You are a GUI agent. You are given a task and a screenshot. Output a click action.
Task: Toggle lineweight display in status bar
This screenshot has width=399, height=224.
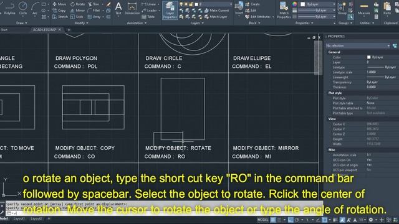click(335, 220)
